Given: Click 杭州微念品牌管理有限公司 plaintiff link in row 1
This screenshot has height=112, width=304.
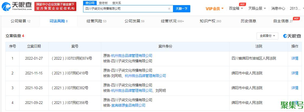Looking at the screenshot, I should click(x=132, y=56).
